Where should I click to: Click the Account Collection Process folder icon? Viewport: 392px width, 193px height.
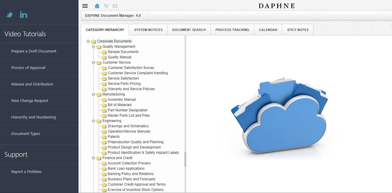[x=104, y=164]
